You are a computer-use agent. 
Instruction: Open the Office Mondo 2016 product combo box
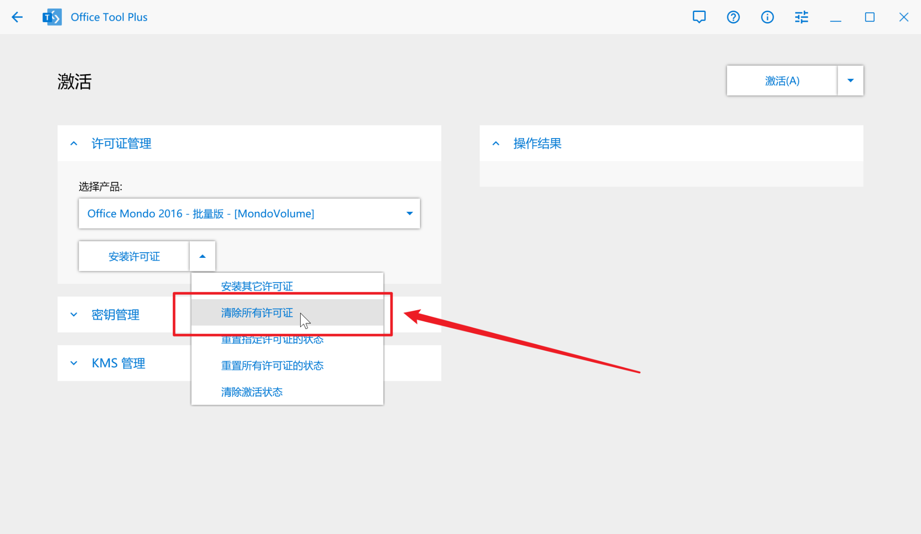pos(249,214)
